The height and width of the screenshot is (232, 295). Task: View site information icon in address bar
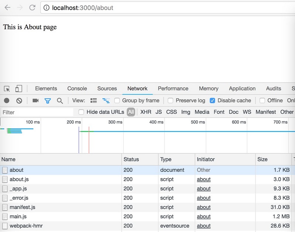pos(46,8)
